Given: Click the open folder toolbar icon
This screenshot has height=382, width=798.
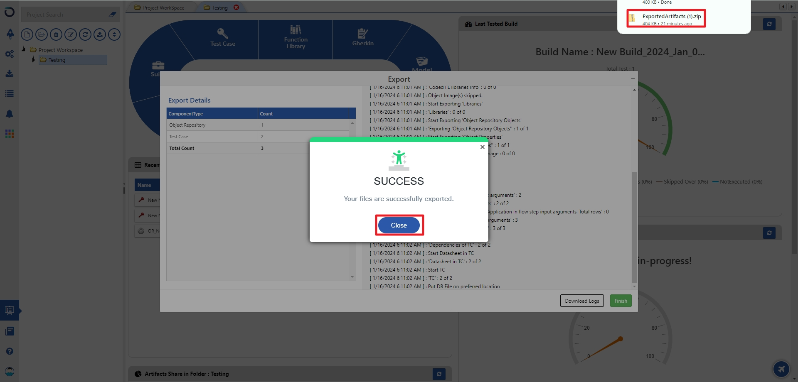Looking at the screenshot, I should tap(42, 34).
